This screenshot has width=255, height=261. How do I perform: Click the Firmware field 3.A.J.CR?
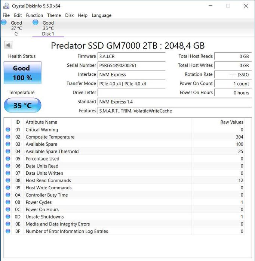point(131,56)
